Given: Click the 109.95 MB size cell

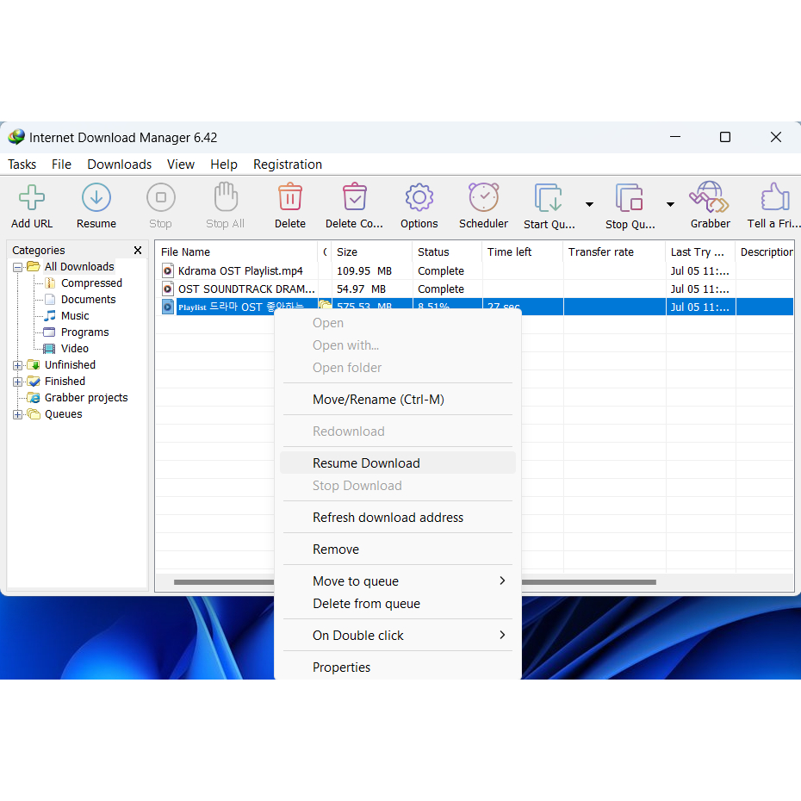Looking at the screenshot, I should point(364,270).
